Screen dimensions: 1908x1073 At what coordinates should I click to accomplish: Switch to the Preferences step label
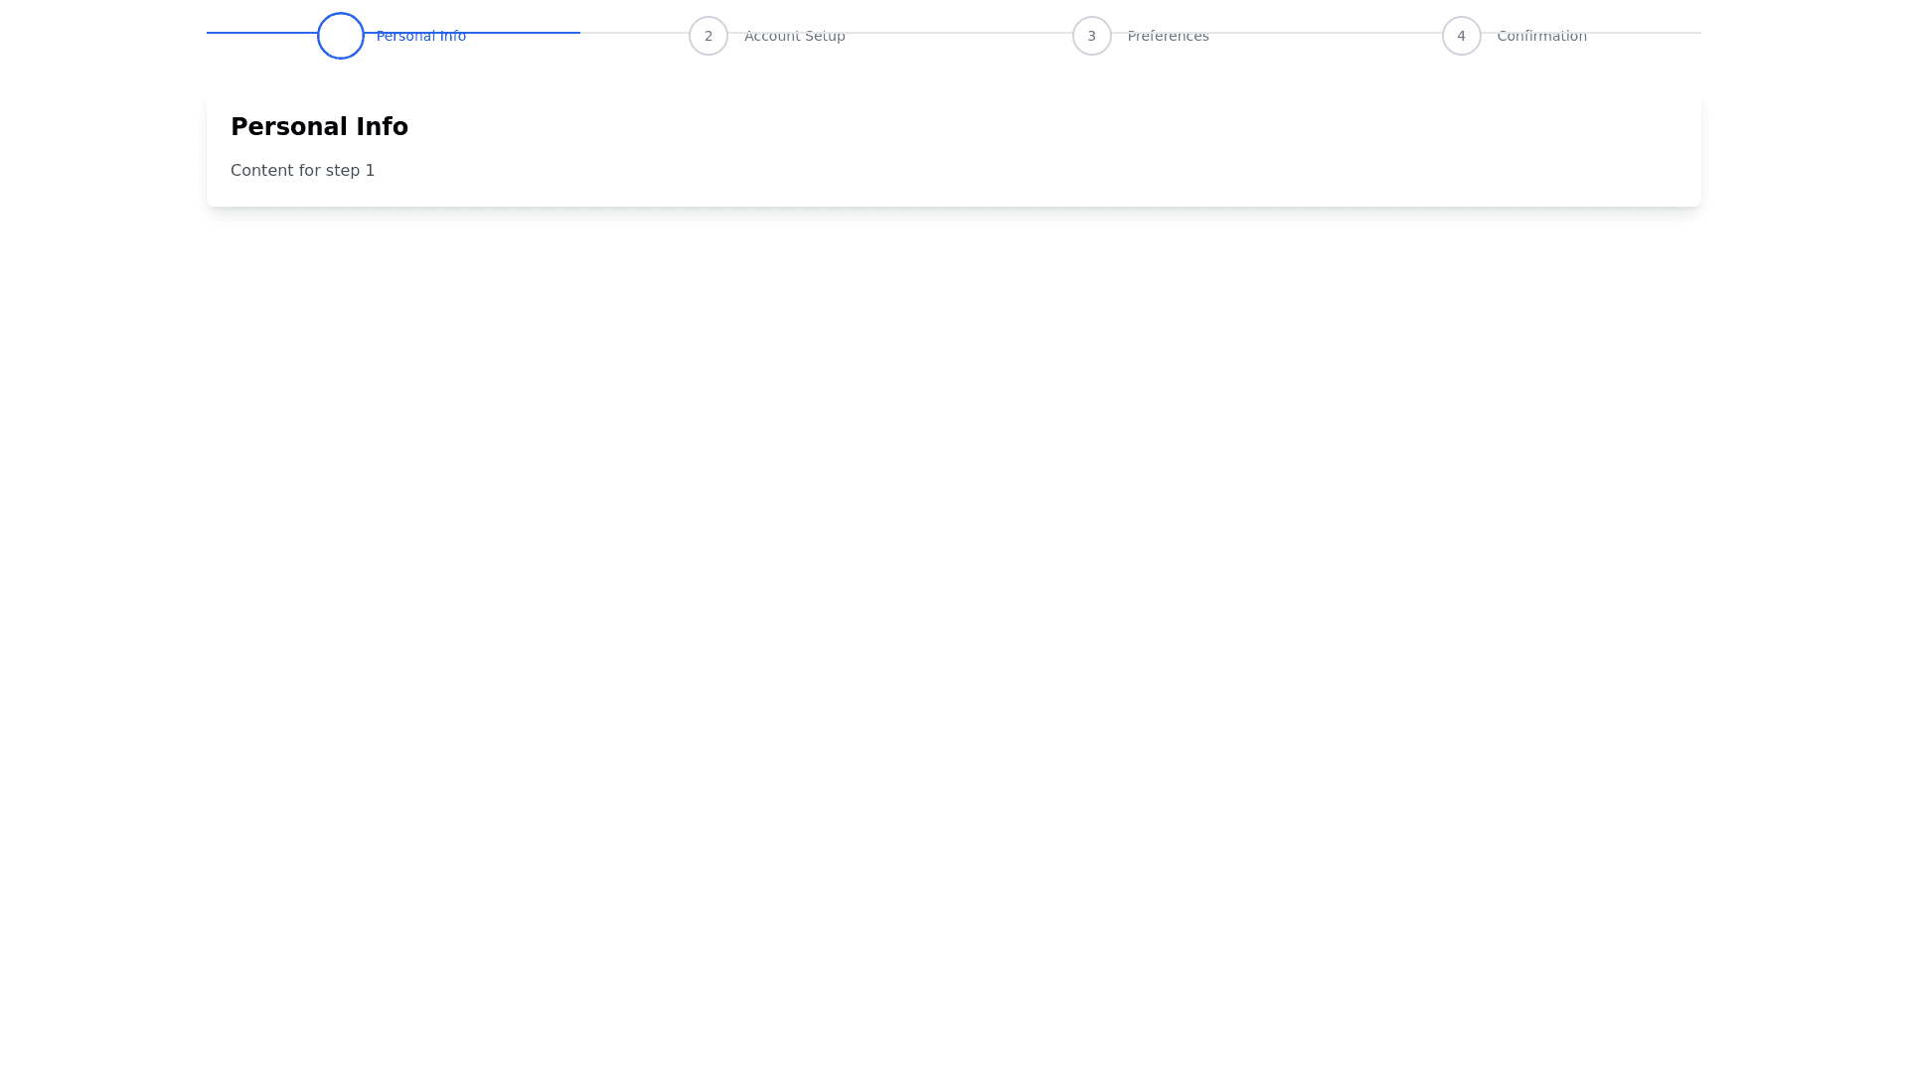[1169, 36]
